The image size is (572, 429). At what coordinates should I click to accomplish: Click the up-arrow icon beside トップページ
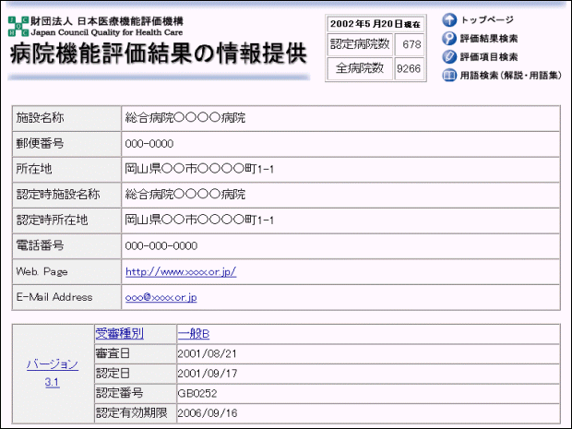click(x=449, y=19)
